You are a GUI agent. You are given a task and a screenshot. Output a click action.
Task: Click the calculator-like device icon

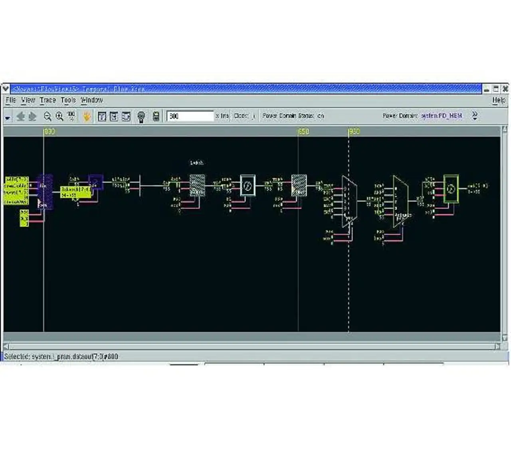[x=156, y=116]
